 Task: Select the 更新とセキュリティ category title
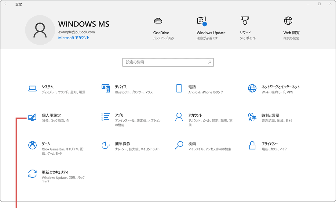click(55, 172)
